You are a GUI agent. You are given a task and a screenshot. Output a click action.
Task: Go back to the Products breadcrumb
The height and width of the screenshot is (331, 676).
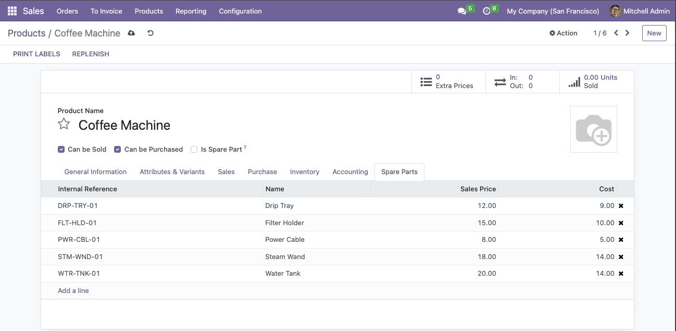point(27,33)
